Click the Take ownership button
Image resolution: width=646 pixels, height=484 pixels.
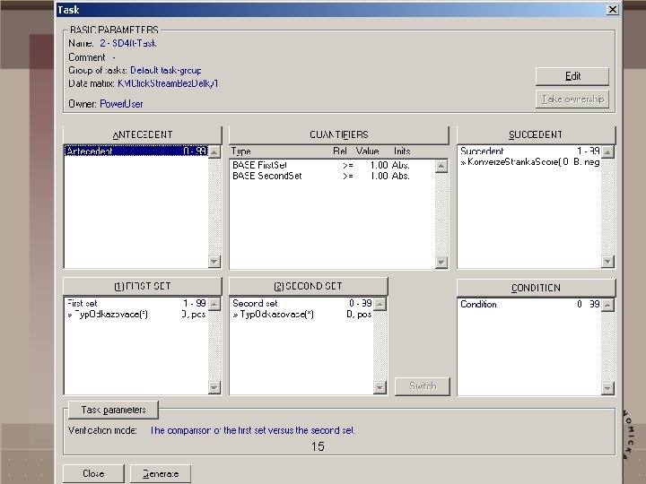(572, 99)
